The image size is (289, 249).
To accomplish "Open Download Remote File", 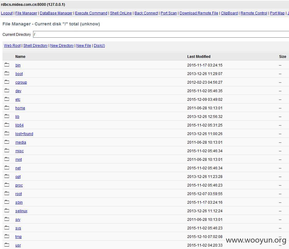I will pyautogui.click(x=199, y=13).
